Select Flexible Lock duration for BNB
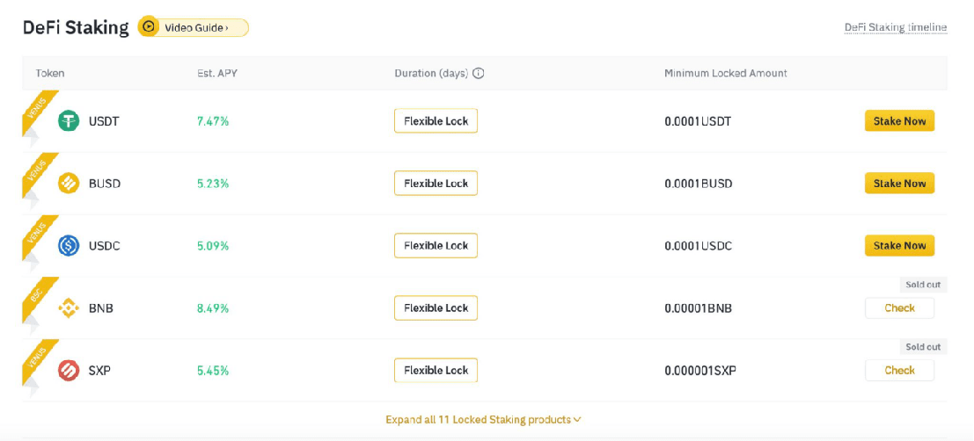 pyautogui.click(x=436, y=308)
